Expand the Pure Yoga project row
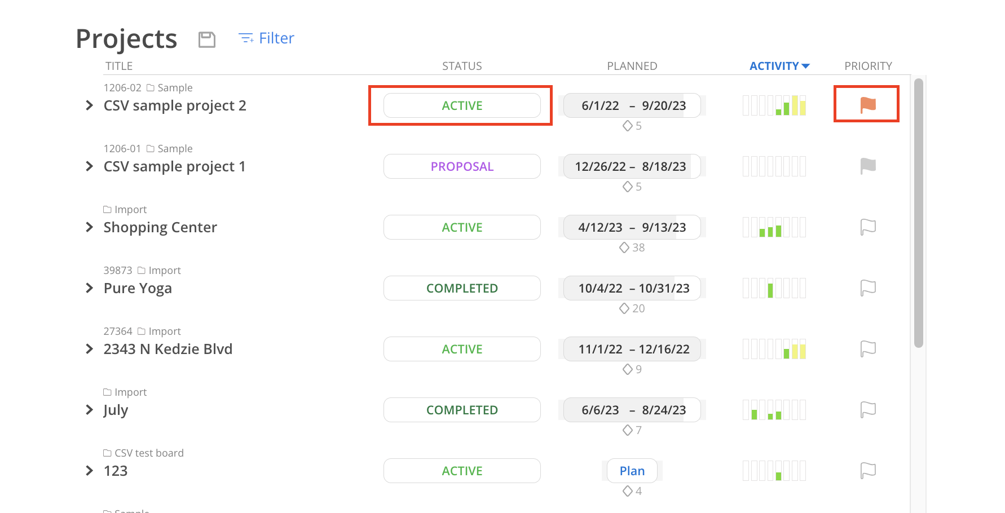The width and height of the screenshot is (1005, 513). point(89,288)
